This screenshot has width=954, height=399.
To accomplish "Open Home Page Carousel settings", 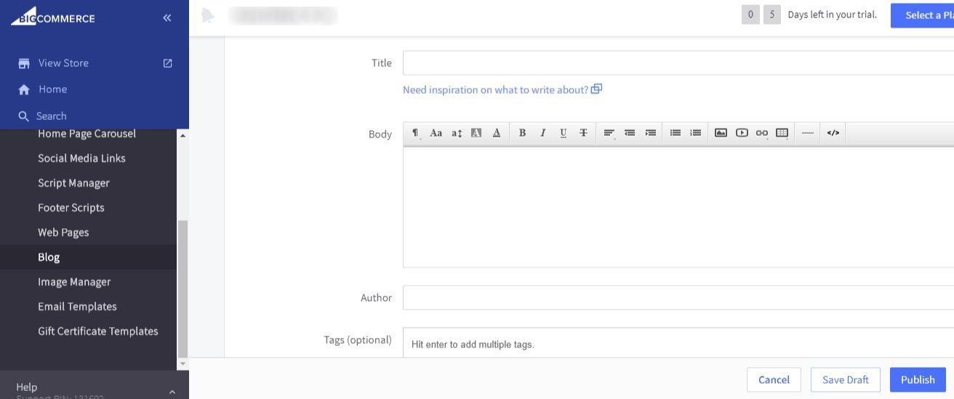I will (x=87, y=134).
